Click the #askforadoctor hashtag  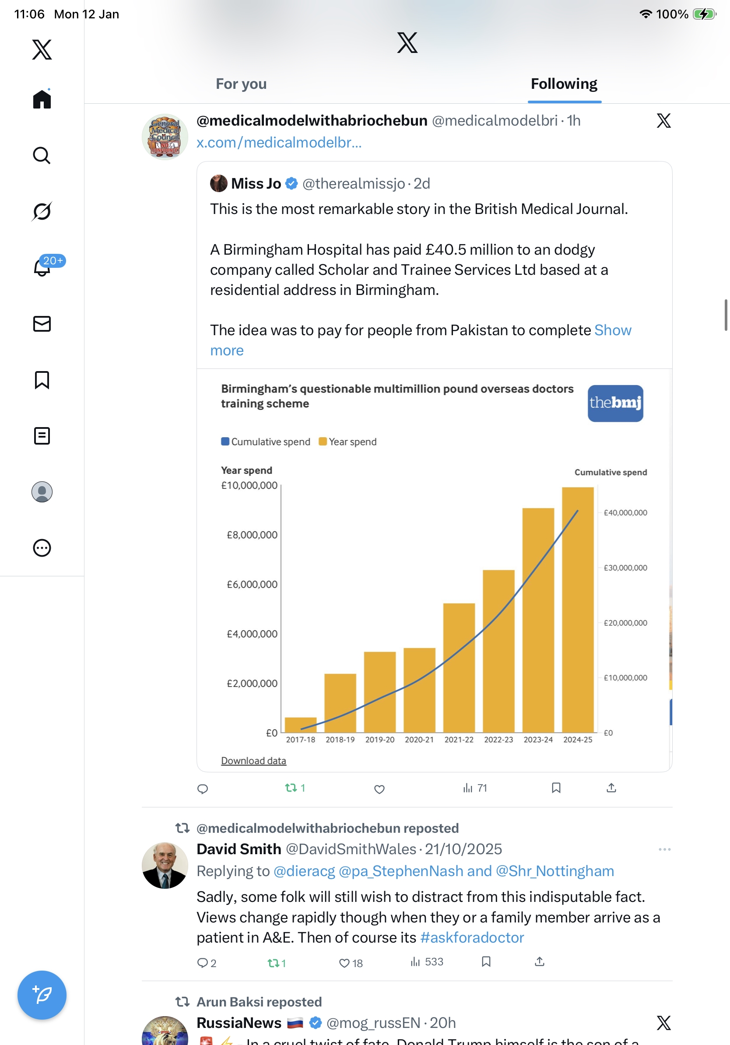(472, 938)
